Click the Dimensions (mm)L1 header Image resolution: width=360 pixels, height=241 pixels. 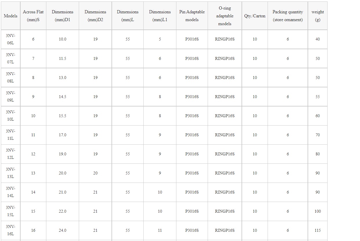click(x=160, y=16)
